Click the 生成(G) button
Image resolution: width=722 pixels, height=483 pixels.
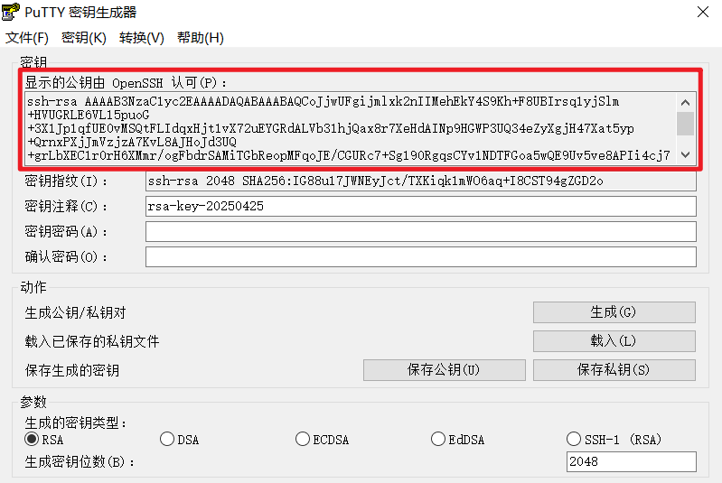(x=614, y=312)
